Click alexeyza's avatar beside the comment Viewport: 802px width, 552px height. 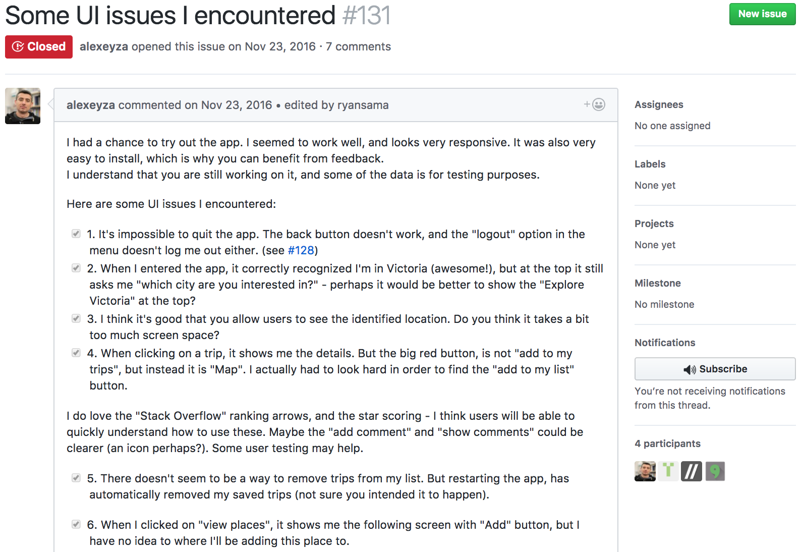[x=23, y=106]
